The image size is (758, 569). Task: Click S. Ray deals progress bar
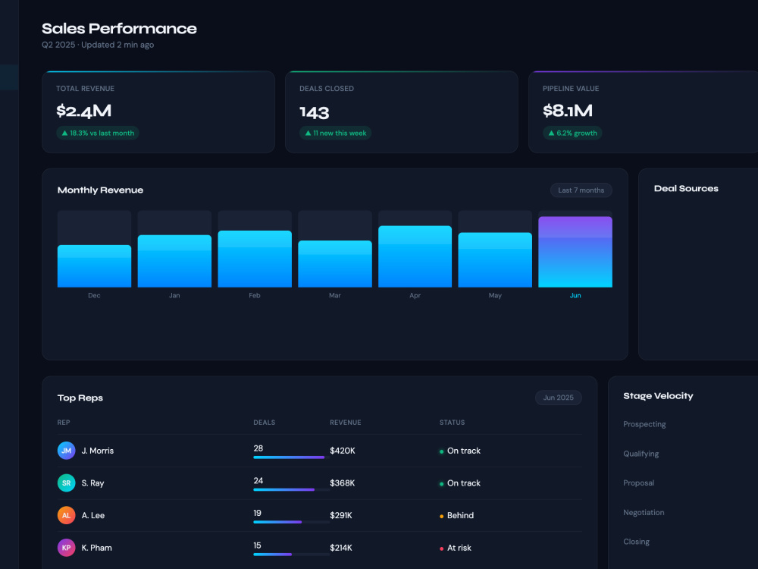(x=292, y=489)
